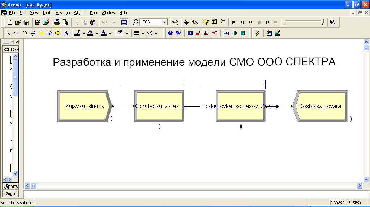This screenshot has width=370, height=207.
Task: Open the Tools menu
Action: [47, 13]
